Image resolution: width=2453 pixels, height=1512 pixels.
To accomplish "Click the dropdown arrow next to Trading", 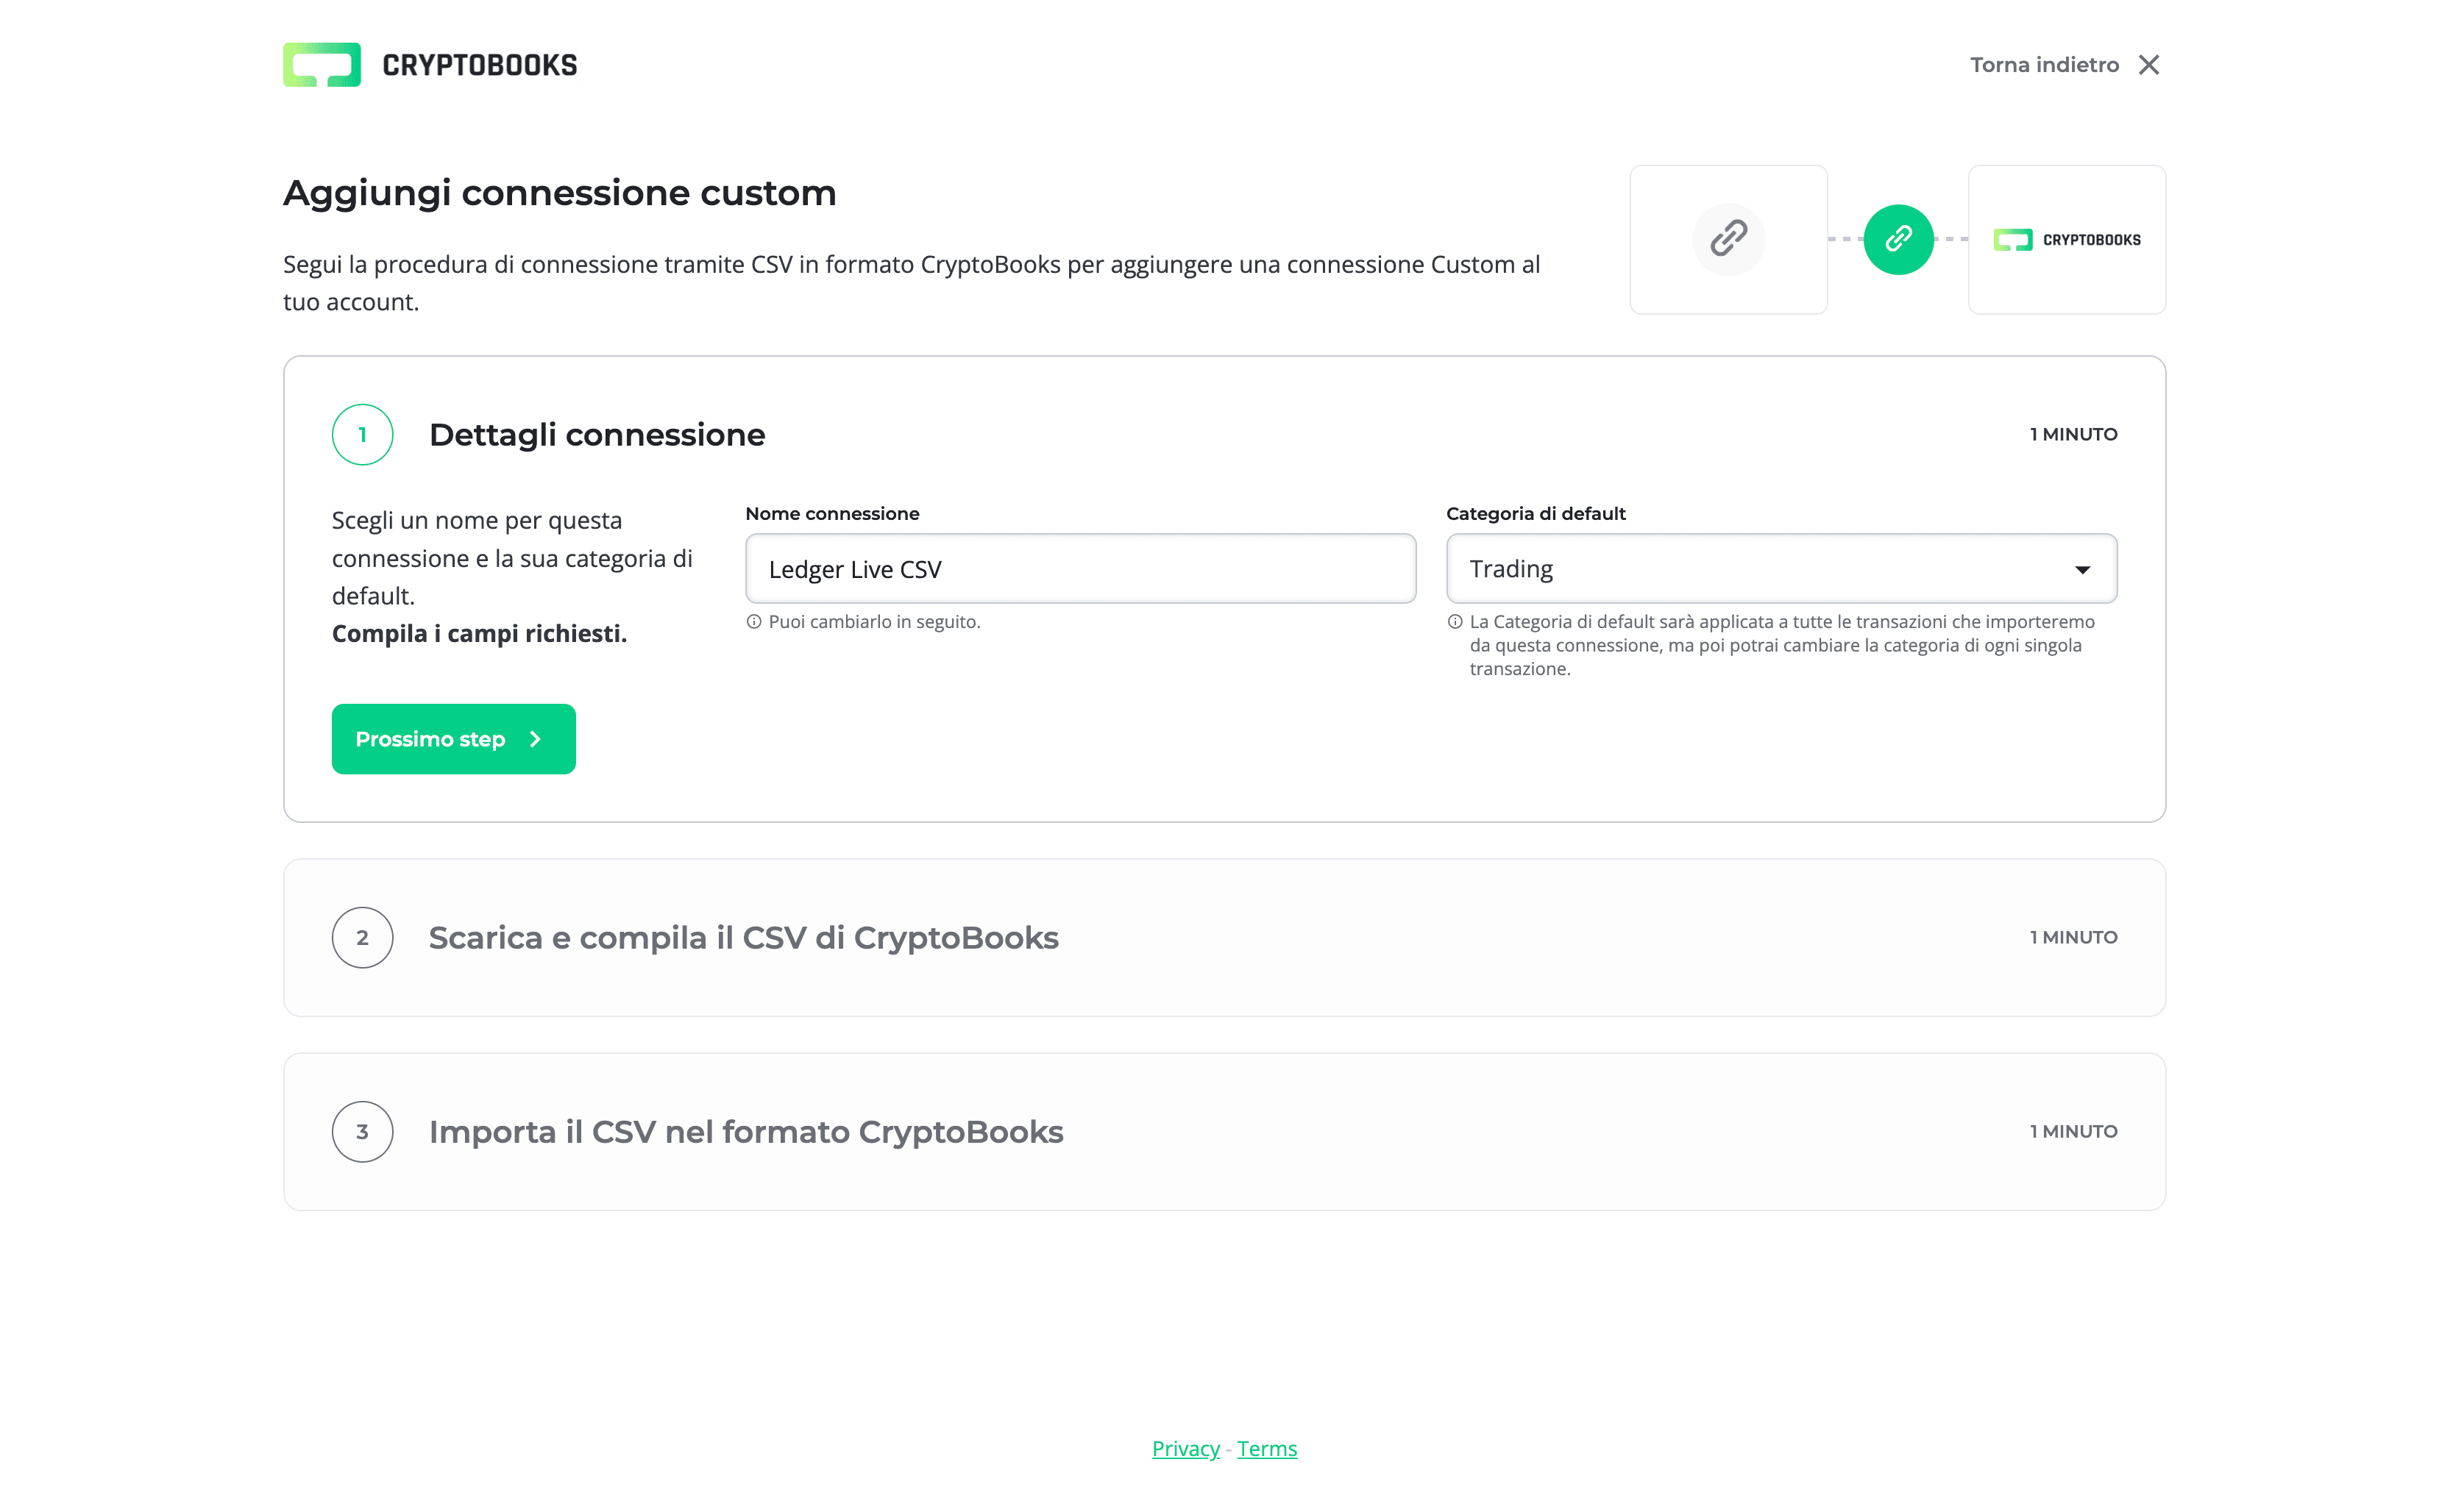I will pos(2082,570).
